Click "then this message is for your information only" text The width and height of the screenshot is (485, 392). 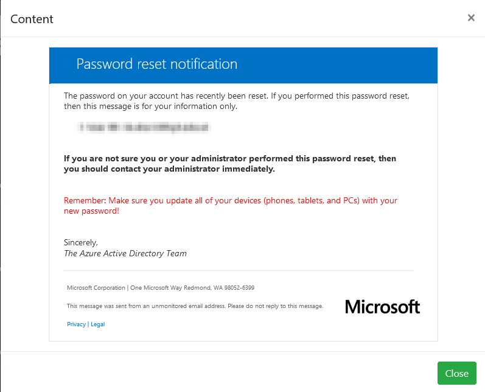click(x=150, y=107)
